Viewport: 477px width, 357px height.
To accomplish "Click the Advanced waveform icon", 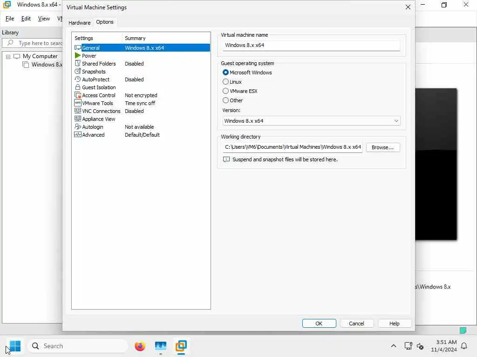I will point(78,134).
